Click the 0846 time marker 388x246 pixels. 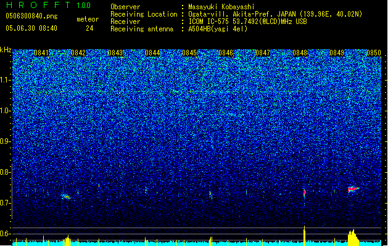(x=226, y=53)
